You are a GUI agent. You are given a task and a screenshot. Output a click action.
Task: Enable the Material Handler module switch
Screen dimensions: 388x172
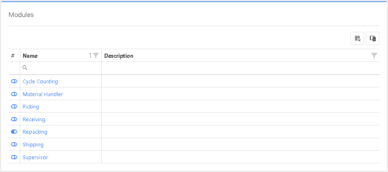[14, 94]
